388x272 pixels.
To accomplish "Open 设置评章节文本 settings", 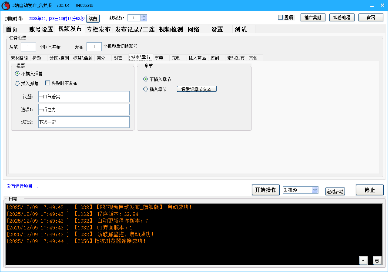I will [x=196, y=89].
